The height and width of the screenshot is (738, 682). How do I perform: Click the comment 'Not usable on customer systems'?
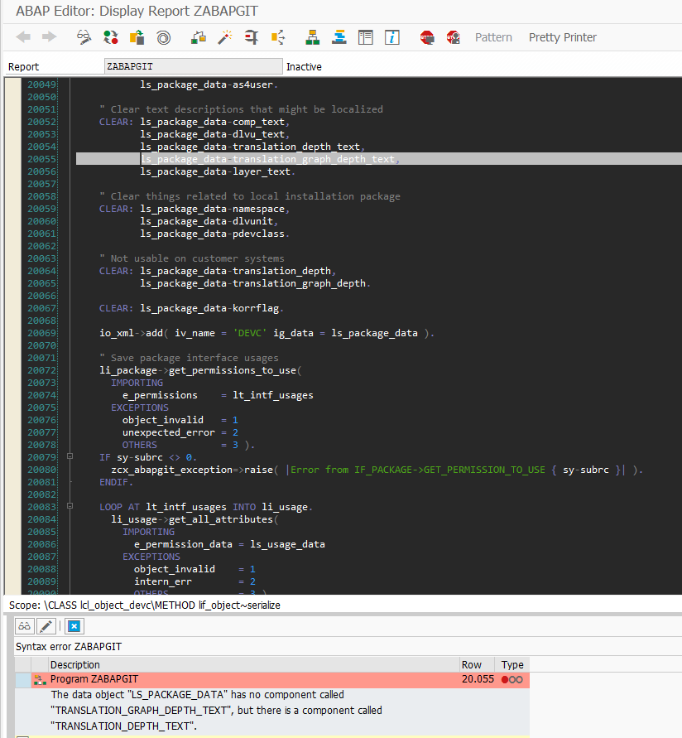(192, 258)
